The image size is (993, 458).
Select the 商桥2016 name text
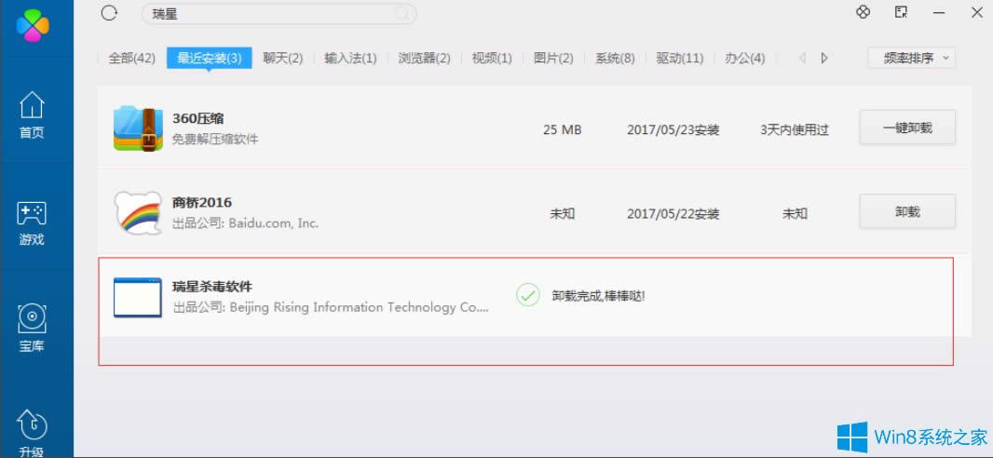(x=202, y=202)
